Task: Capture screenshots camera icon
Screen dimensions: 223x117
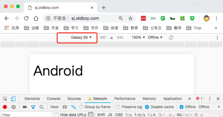Action: [x=25, y=107]
